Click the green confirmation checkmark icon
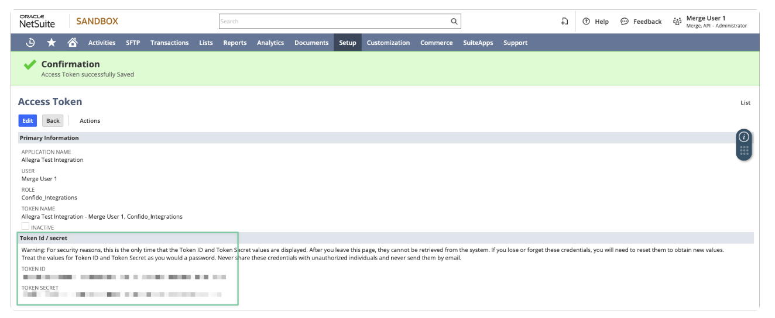This screenshot has height=318, width=775. click(x=30, y=65)
